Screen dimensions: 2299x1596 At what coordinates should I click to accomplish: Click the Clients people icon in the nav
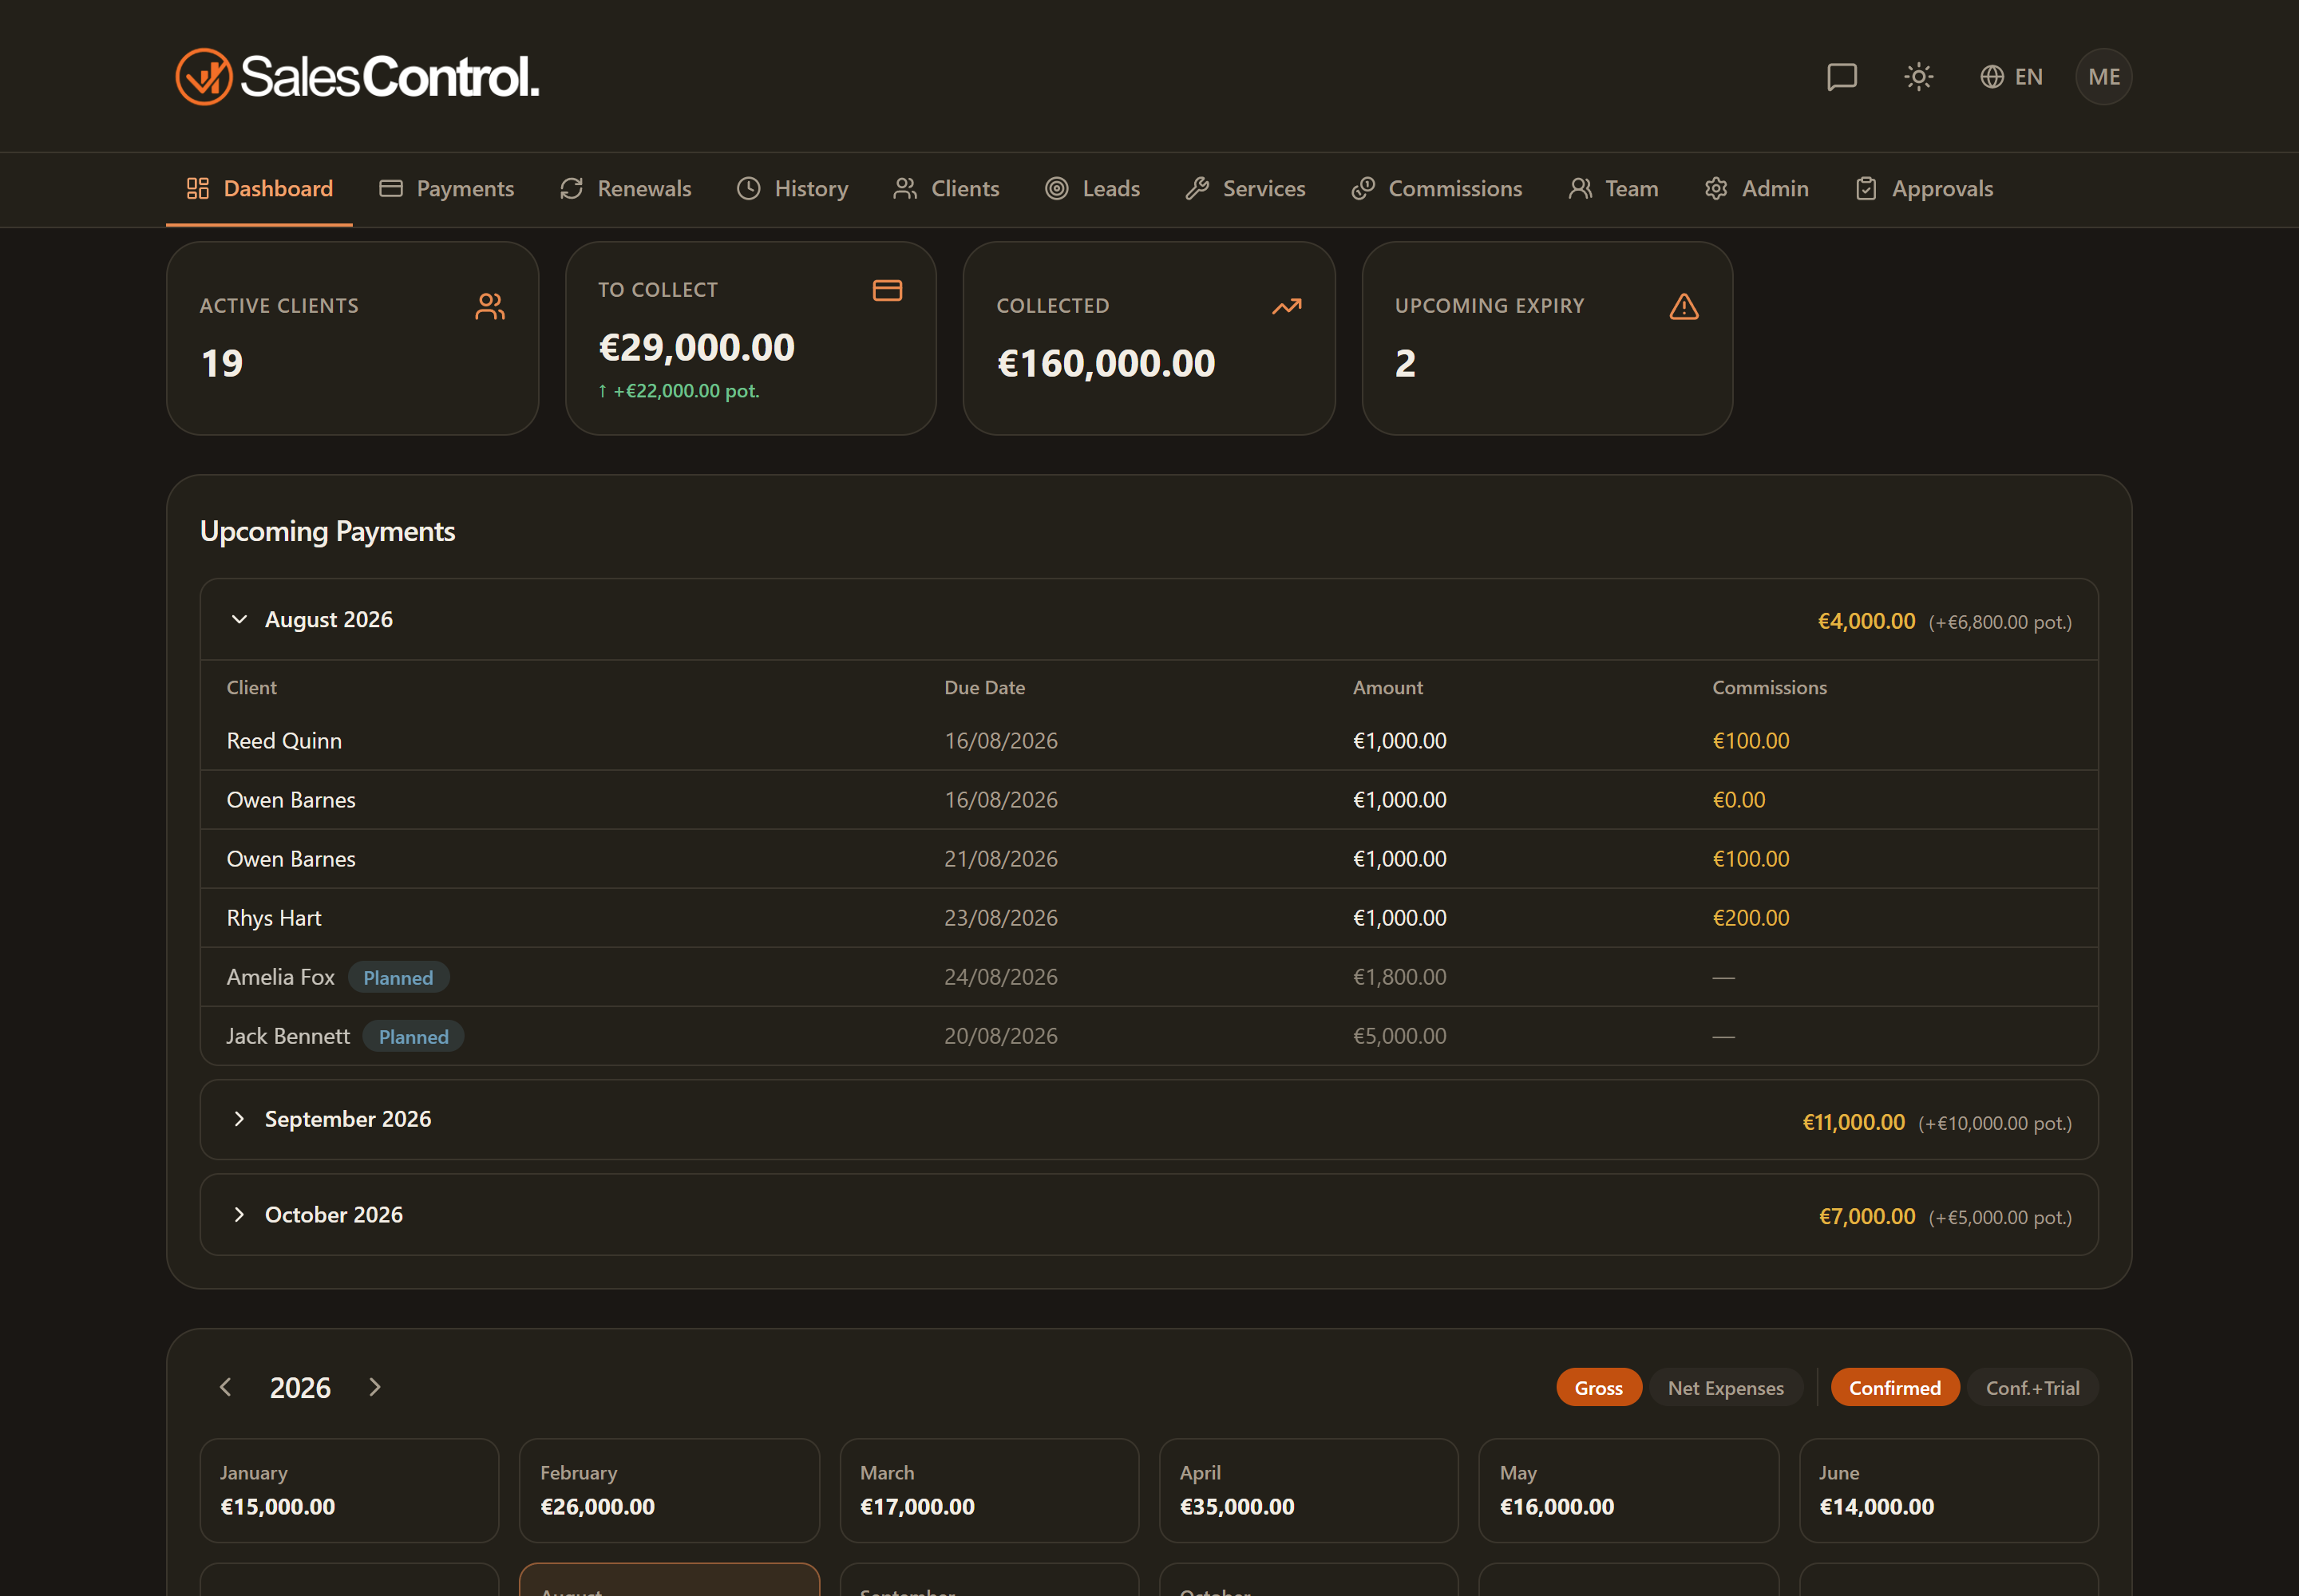click(905, 188)
